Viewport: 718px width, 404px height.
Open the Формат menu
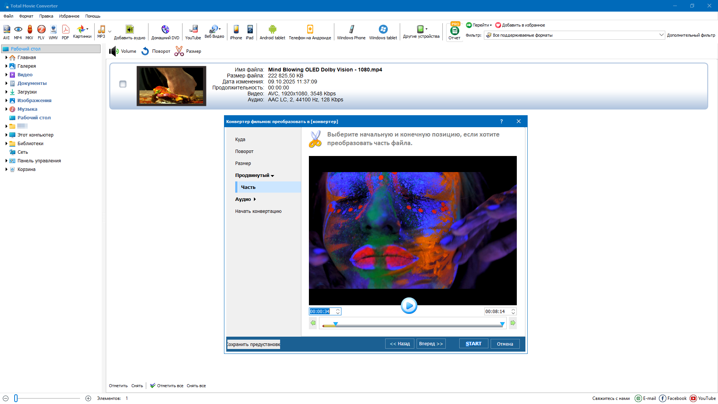[x=26, y=16]
